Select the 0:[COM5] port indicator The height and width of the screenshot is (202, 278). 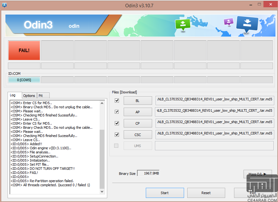[x=24, y=80]
